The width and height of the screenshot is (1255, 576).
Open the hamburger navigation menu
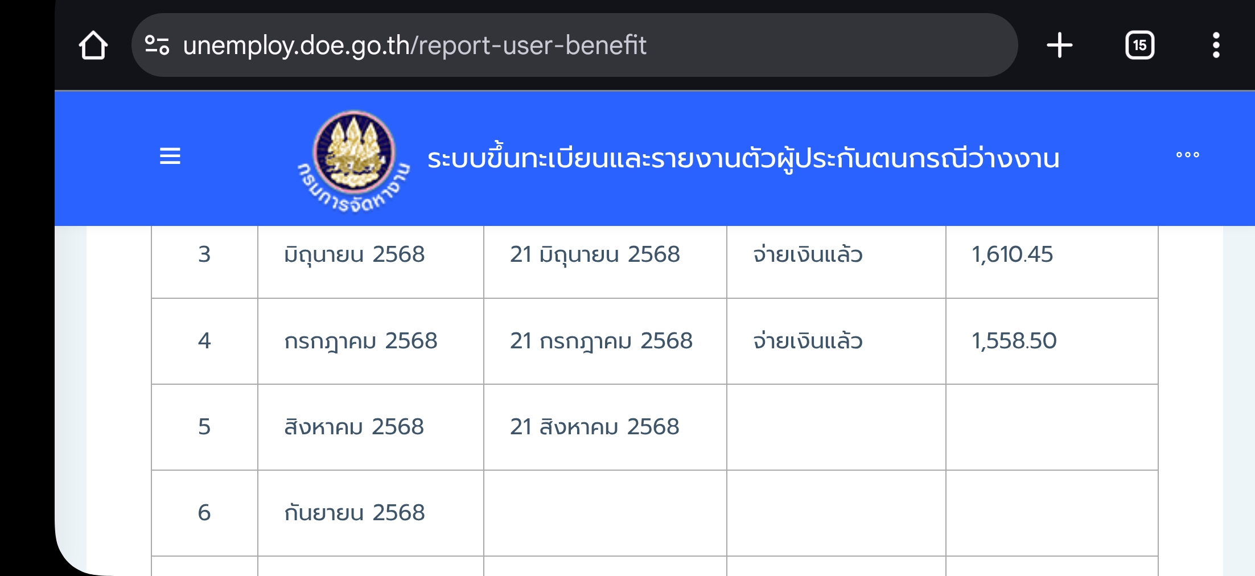tap(170, 156)
